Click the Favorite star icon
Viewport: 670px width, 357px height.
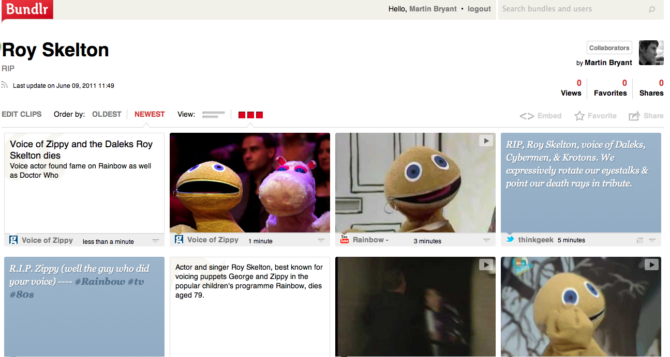(x=579, y=116)
